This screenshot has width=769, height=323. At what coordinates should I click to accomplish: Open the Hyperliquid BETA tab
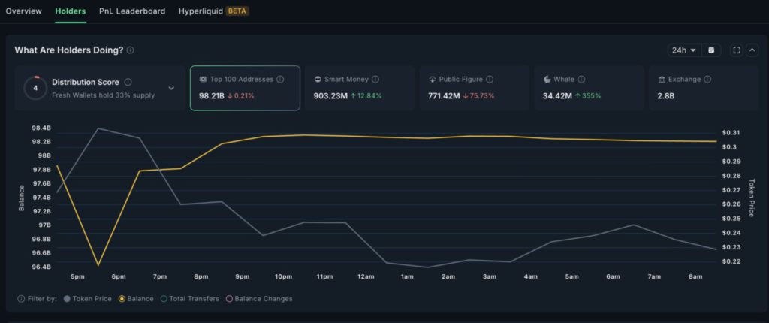[213, 11]
